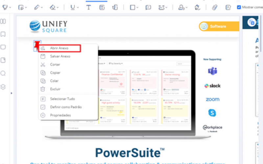The image size is (263, 164).
Task: Open the layers sidebar panel
Action: coord(3,87)
